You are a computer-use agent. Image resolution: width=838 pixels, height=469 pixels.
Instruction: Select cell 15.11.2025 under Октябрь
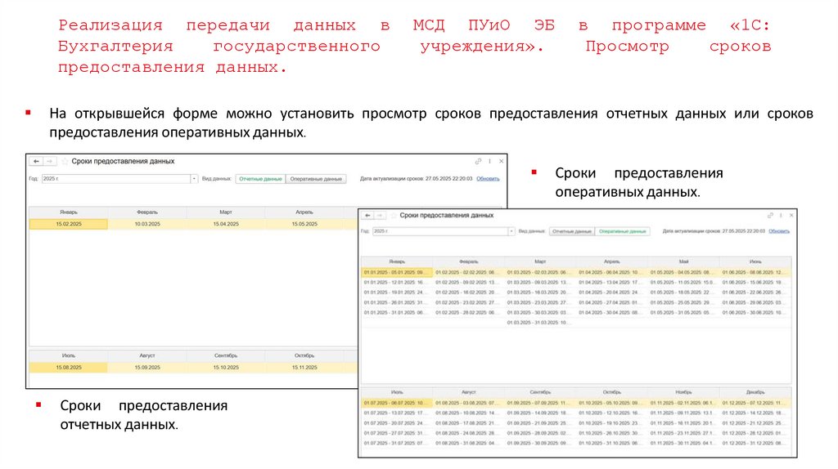click(304, 367)
